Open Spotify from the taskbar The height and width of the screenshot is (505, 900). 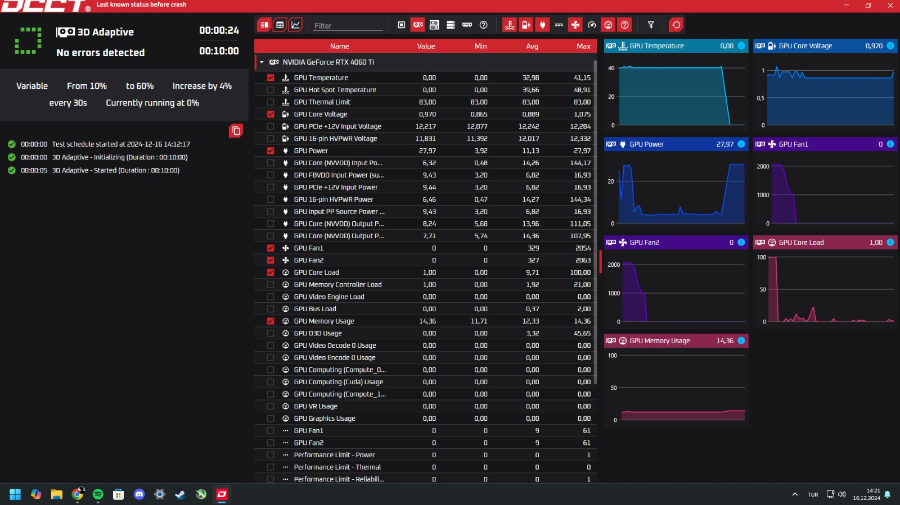tap(98, 494)
